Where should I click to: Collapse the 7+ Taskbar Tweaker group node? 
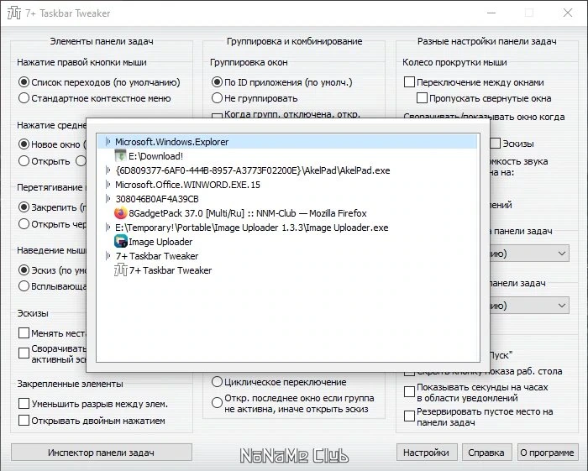[x=108, y=256]
